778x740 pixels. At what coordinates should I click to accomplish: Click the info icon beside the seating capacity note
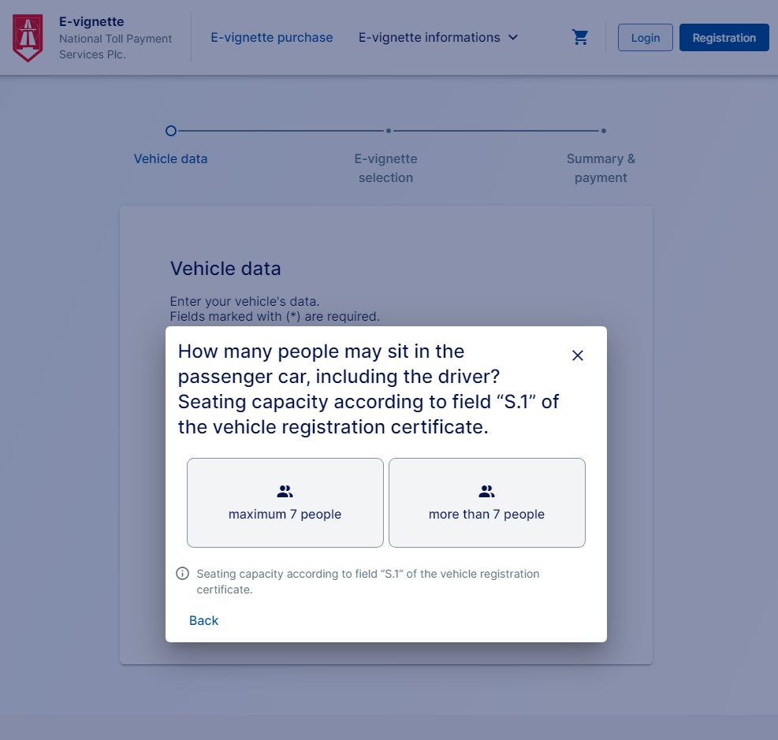pyautogui.click(x=182, y=574)
